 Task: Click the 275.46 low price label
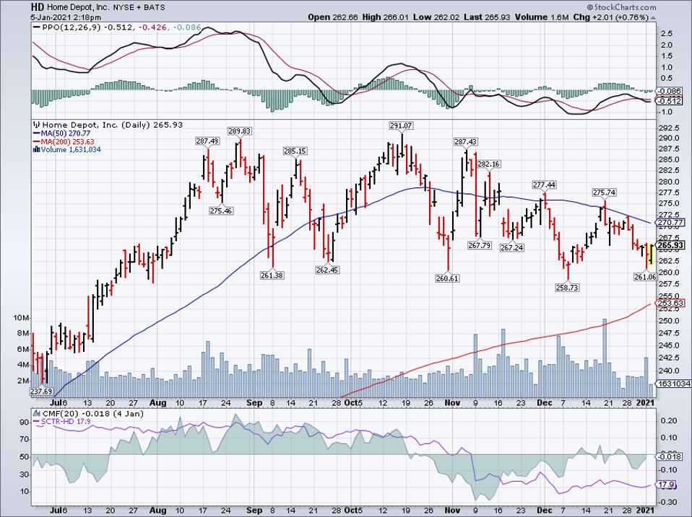click(x=221, y=211)
